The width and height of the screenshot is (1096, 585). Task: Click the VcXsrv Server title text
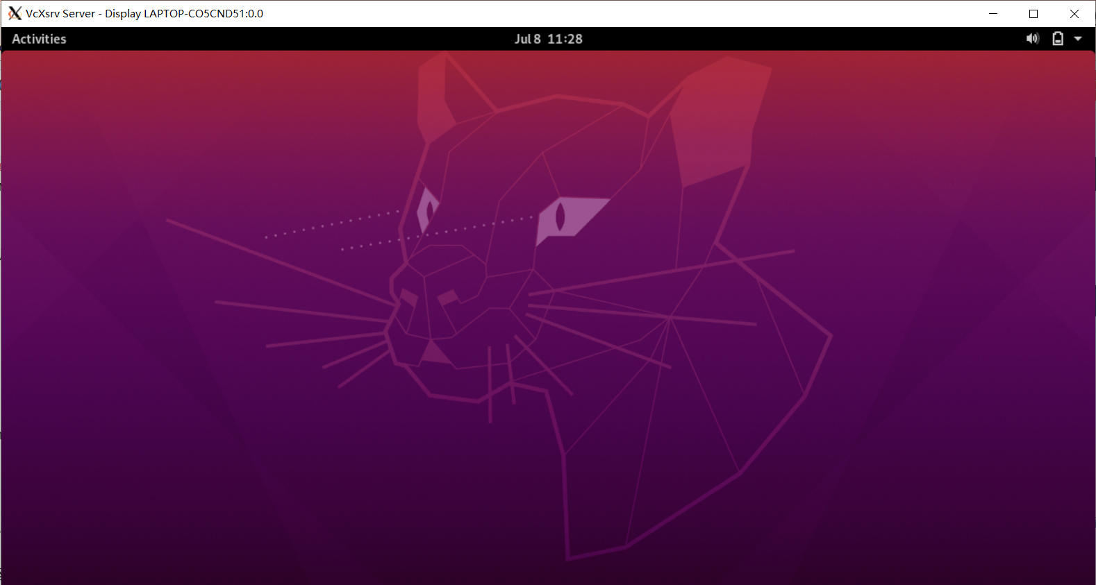(x=144, y=13)
